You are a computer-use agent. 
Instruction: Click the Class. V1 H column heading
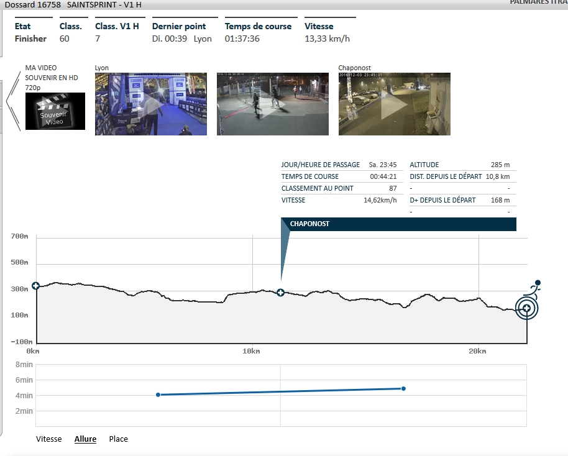[x=117, y=27]
